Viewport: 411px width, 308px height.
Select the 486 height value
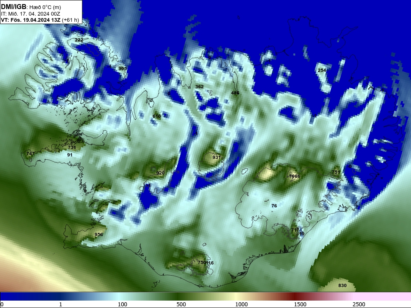tap(235, 93)
